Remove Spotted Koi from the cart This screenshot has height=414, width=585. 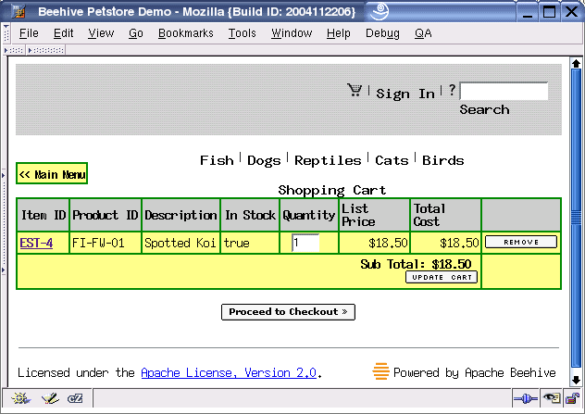[x=521, y=242]
